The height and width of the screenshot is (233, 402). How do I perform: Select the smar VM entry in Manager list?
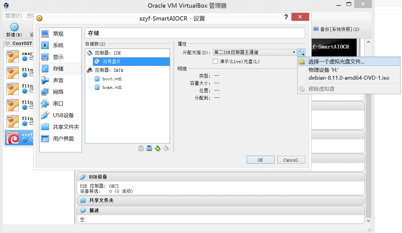point(19,56)
